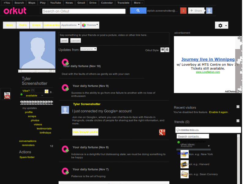
Task: Open the Themes dropdown
Action: click(90, 25)
